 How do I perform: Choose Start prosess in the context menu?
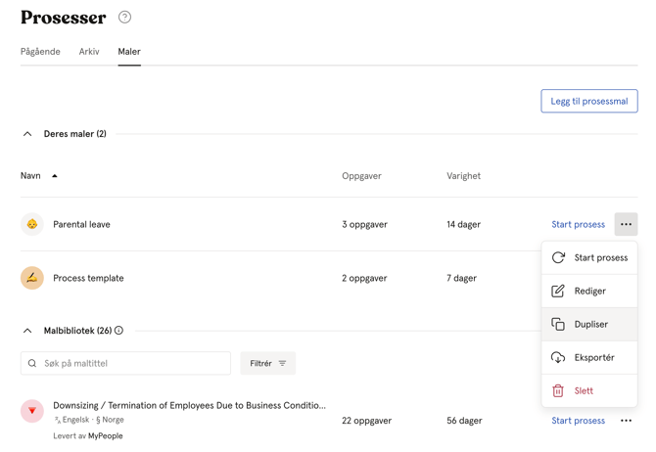coord(589,257)
